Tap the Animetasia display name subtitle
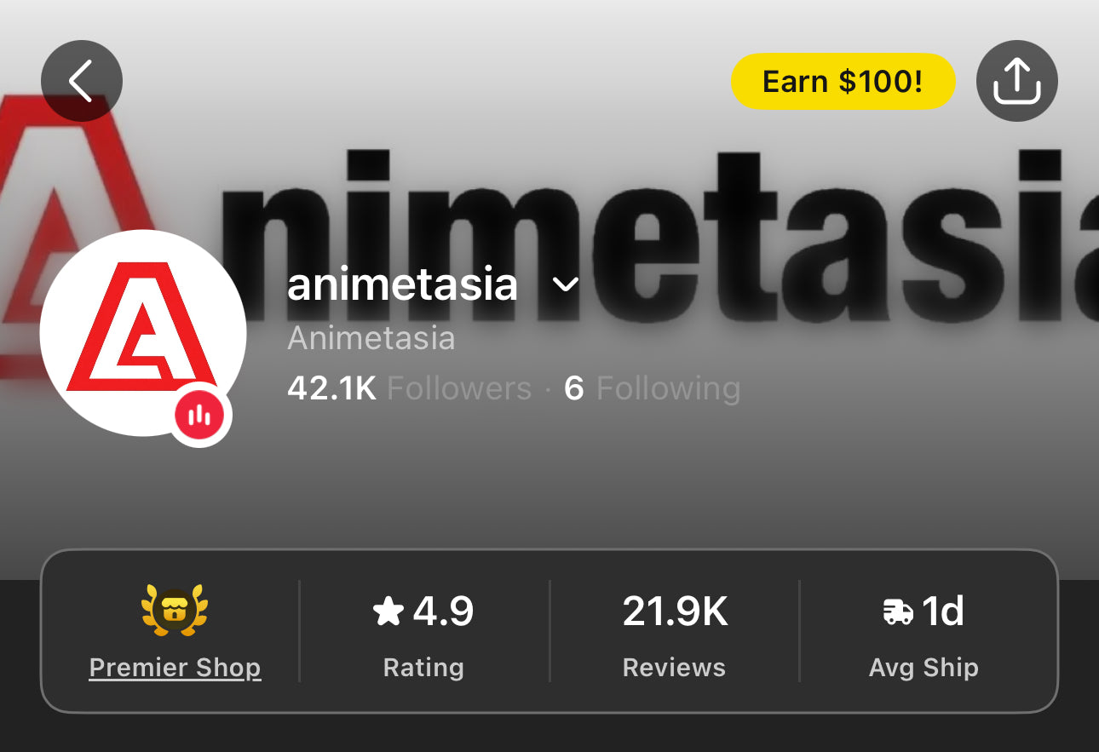 click(x=371, y=338)
